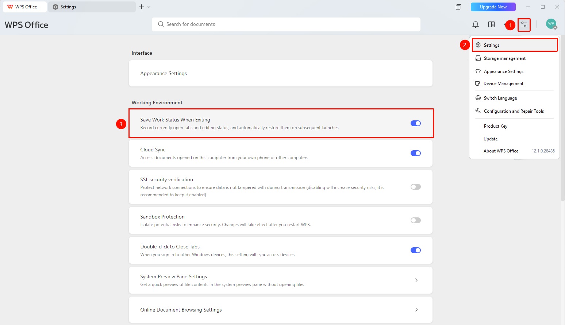Select Appearance Settings in the dropdown menu
The width and height of the screenshot is (565, 325).
[x=515, y=71]
